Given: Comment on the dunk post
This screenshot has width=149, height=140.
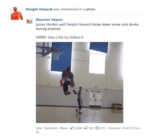Looking at the screenshot, I should (51, 128).
